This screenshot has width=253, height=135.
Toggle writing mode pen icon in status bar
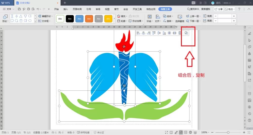[176, 132]
